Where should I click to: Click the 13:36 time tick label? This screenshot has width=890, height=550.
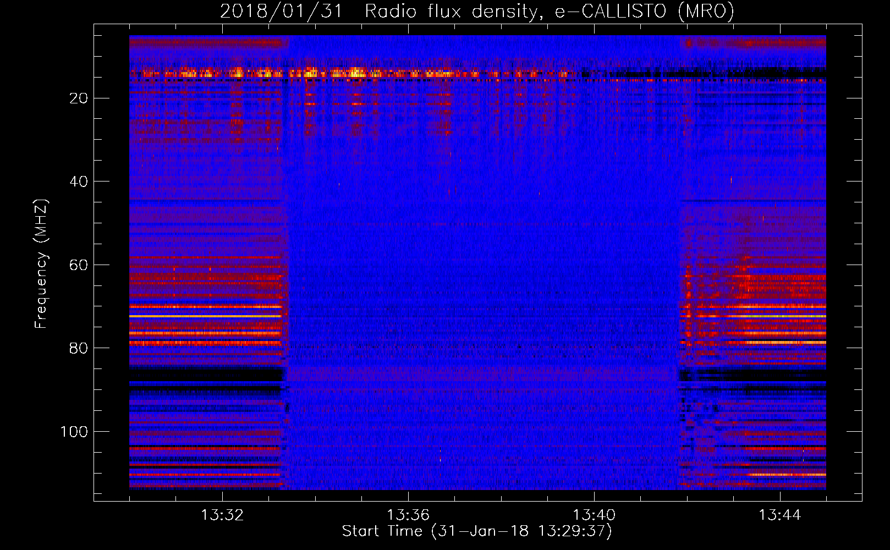[x=408, y=515]
